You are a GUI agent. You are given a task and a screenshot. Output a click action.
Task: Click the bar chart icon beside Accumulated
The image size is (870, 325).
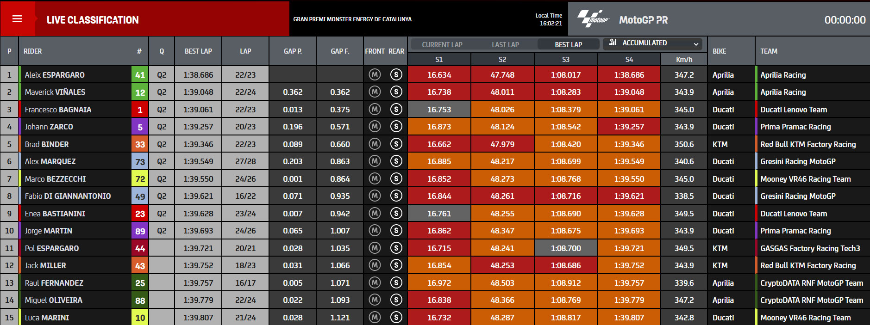(613, 42)
